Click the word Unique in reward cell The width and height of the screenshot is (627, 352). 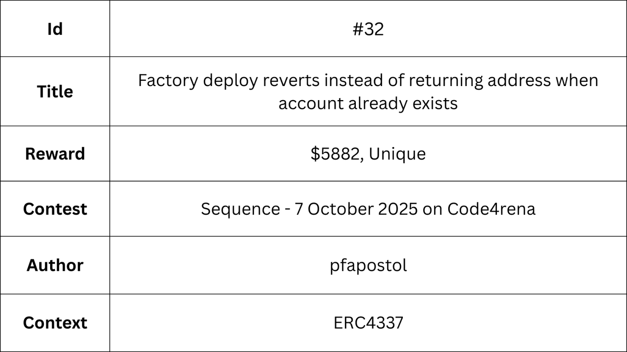coord(398,154)
